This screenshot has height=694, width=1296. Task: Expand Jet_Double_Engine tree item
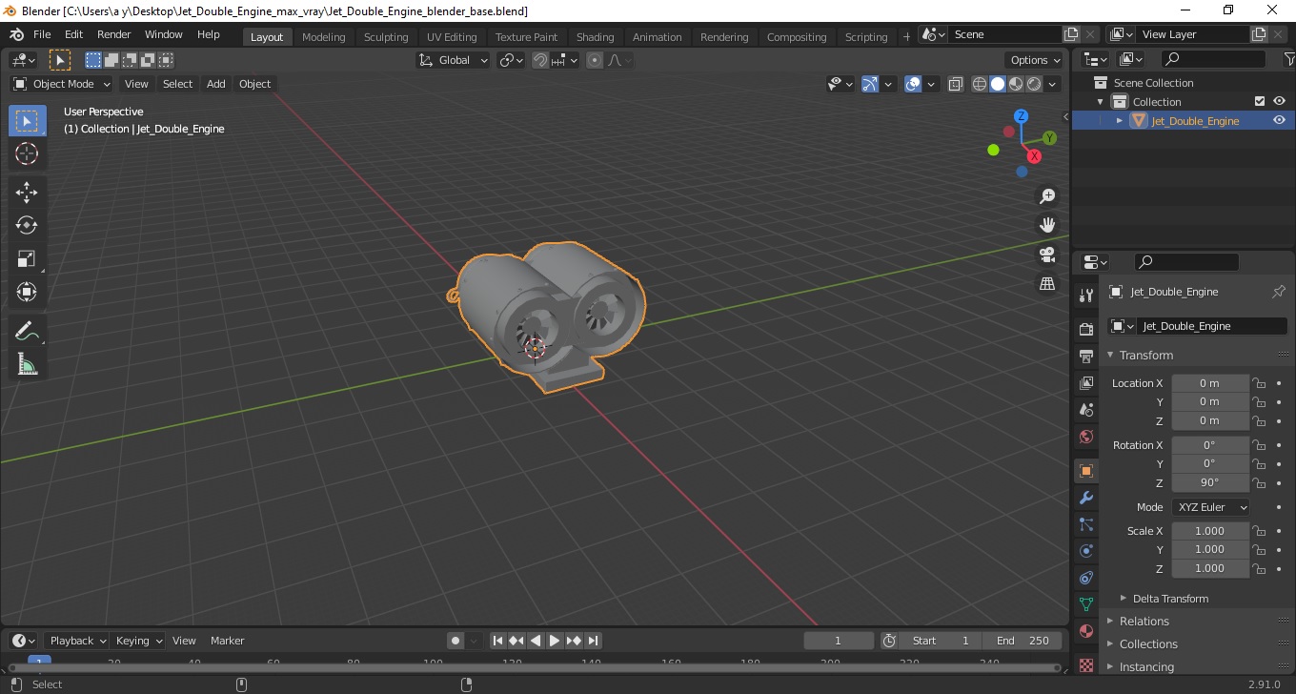(x=1120, y=120)
